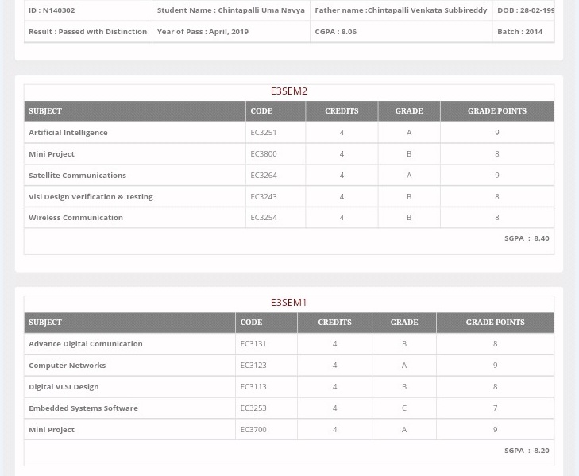Select the Digital VLSI Design subject
Screen dimensions: 579x476
(64, 387)
